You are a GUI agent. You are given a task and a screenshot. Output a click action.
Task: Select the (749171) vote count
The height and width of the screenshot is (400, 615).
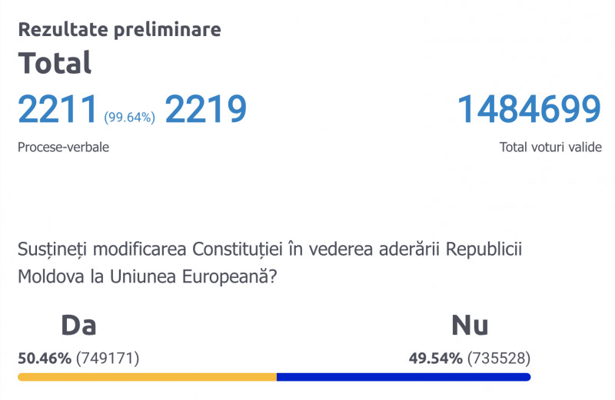pos(108,358)
